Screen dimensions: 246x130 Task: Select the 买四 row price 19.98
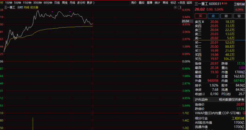click(x=214, y=55)
